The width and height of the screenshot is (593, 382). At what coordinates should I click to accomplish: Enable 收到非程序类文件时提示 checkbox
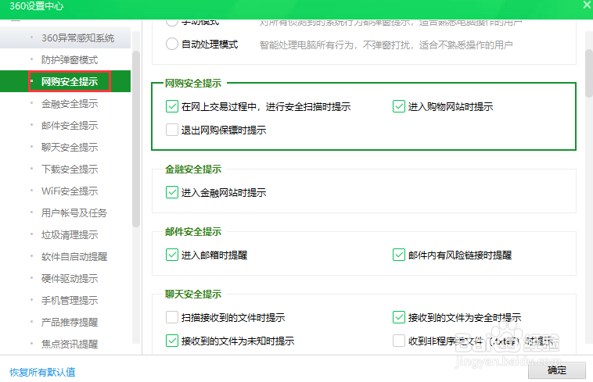[x=399, y=341]
